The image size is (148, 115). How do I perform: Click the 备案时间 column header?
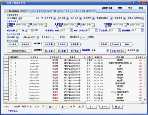coord(98,57)
